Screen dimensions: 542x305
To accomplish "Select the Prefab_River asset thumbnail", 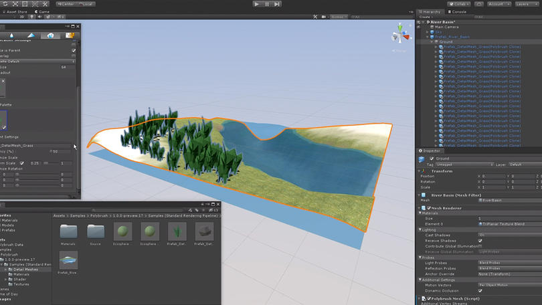I will coord(68,260).
